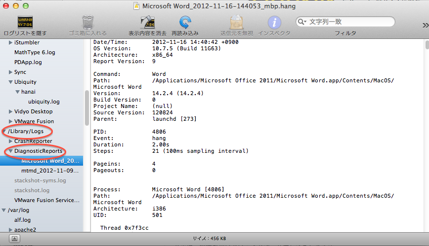Click the 'Thread 0x7f3cc' line

coord(124,228)
